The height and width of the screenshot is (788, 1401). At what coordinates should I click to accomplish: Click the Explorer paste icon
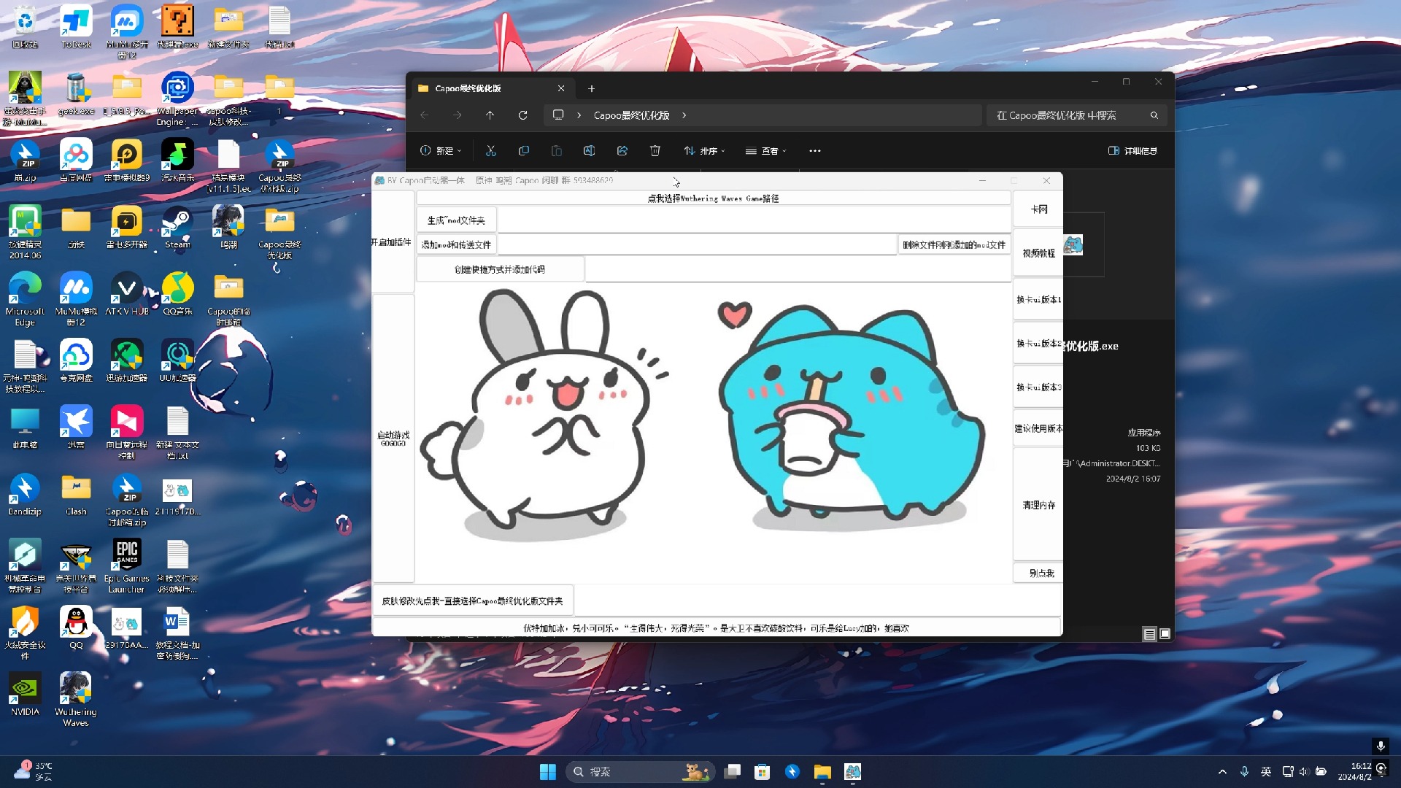(x=557, y=151)
